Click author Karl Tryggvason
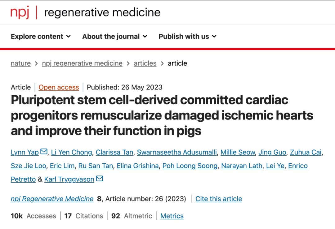The width and height of the screenshot is (335, 229). [69, 179]
